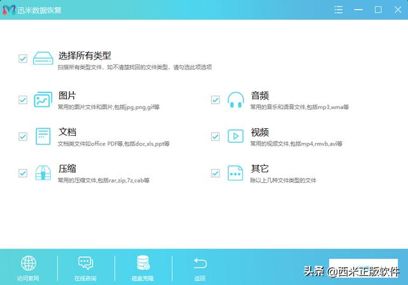Click the 音频 headphones icon

pos(235,100)
